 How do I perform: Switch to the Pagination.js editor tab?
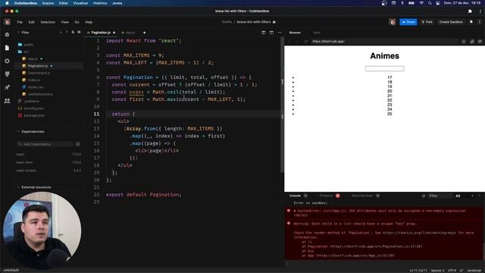tap(101, 33)
